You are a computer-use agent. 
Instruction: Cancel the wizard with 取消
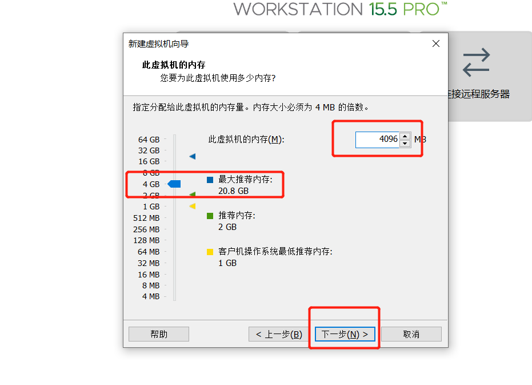click(411, 334)
